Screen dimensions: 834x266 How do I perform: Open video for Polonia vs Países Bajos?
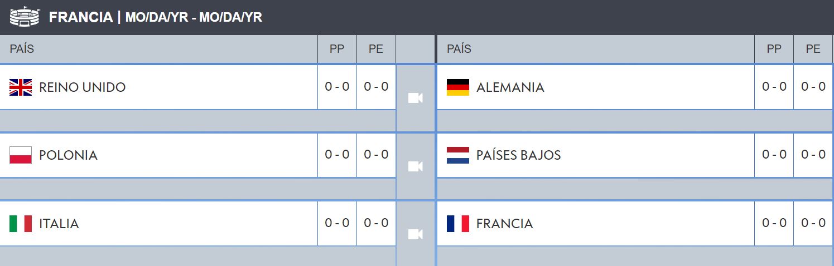(415, 166)
